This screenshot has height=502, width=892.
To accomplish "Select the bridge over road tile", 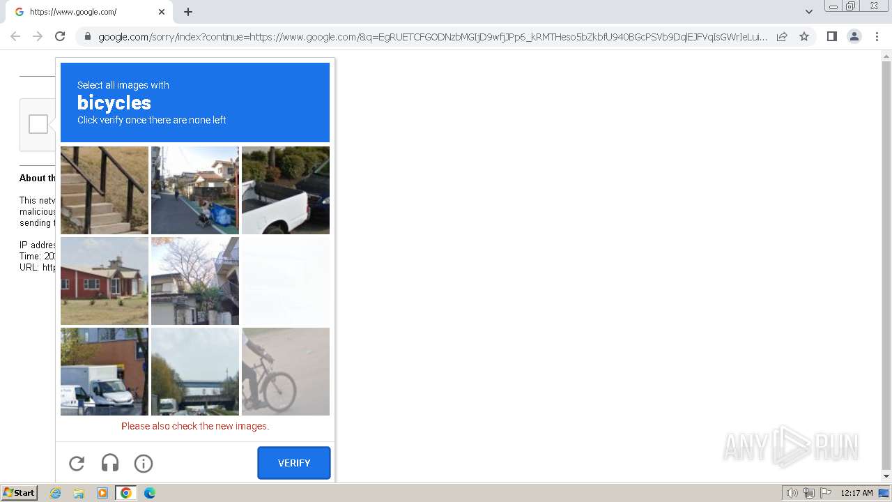I will (195, 372).
